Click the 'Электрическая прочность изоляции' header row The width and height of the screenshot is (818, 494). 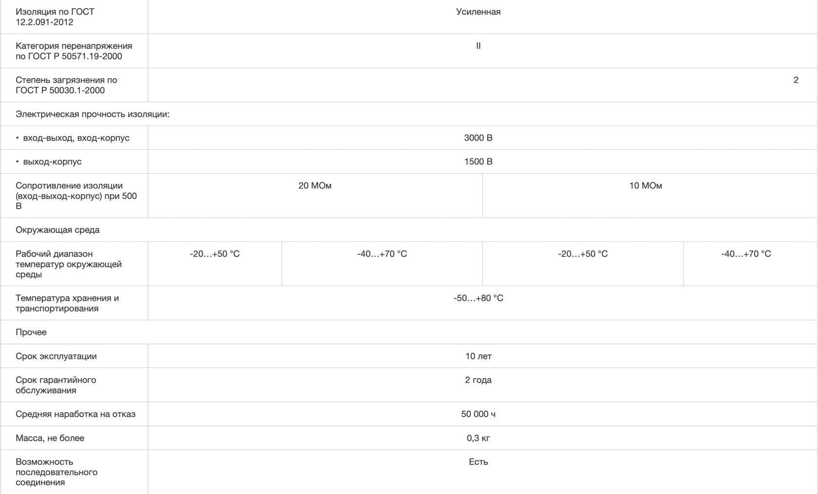point(93,114)
